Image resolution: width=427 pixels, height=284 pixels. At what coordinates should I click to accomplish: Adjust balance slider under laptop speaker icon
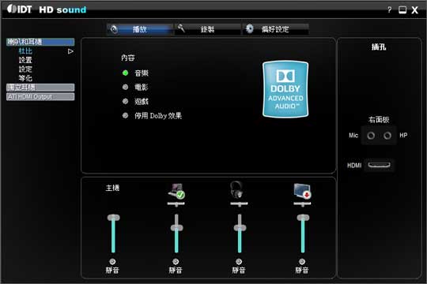tap(176, 204)
